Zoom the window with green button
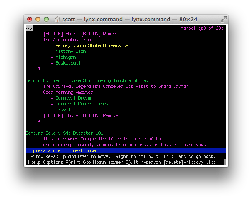Screen dimensions: 252x200 tap(46, 19)
